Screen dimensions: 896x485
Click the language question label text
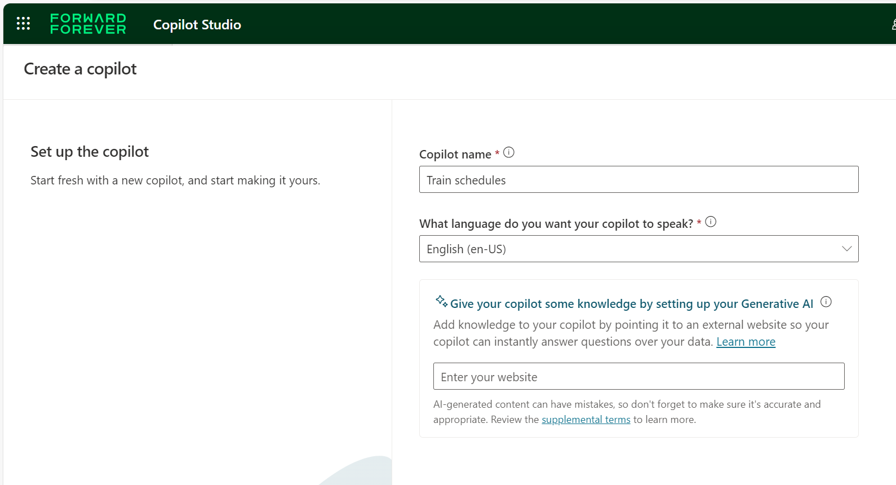556,224
